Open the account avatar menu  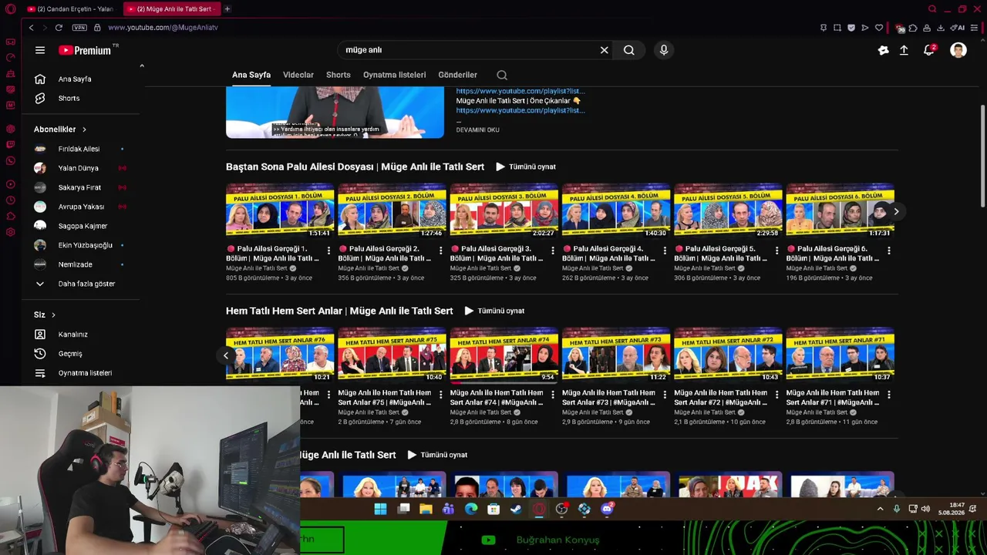click(x=958, y=50)
